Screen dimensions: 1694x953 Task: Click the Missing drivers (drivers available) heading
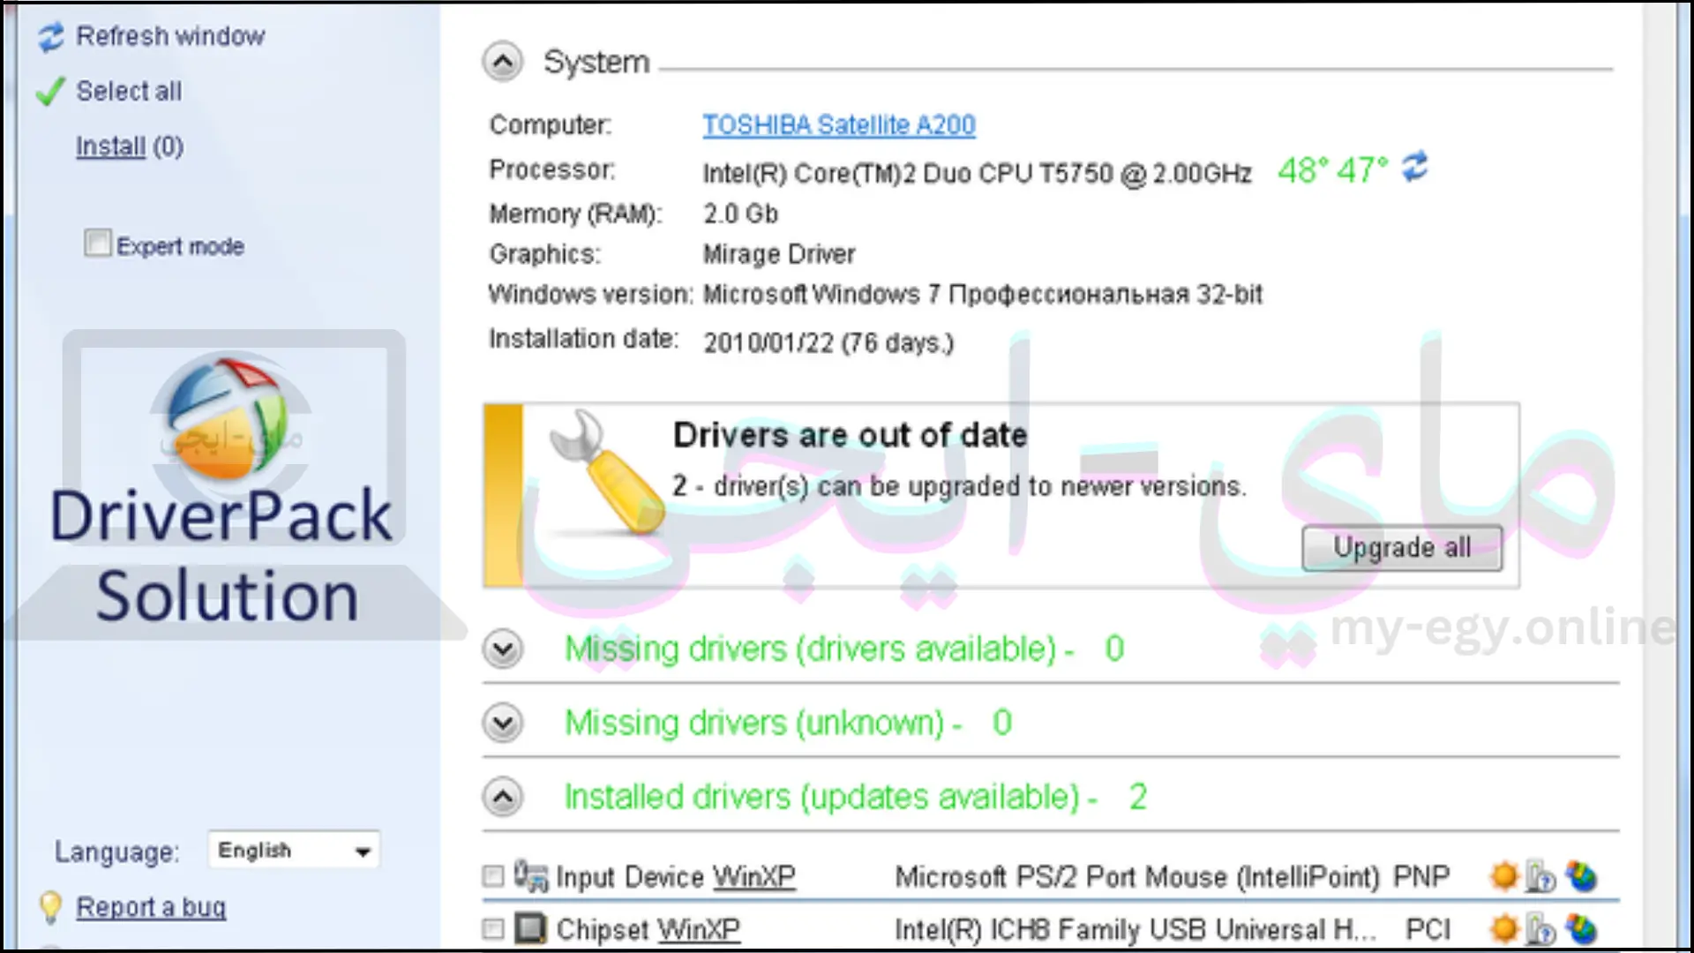tap(844, 649)
